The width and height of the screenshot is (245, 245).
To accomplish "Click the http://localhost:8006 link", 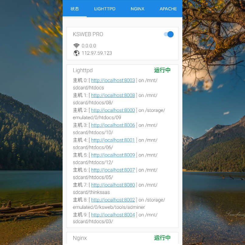I will (113, 125).
